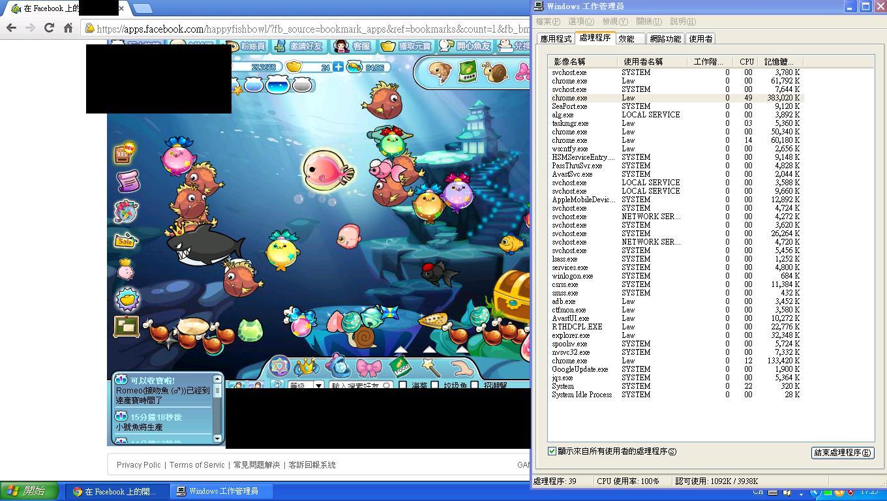
Task: Sort processes by 工作階段 column header
Action: pyautogui.click(x=710, y=61)
